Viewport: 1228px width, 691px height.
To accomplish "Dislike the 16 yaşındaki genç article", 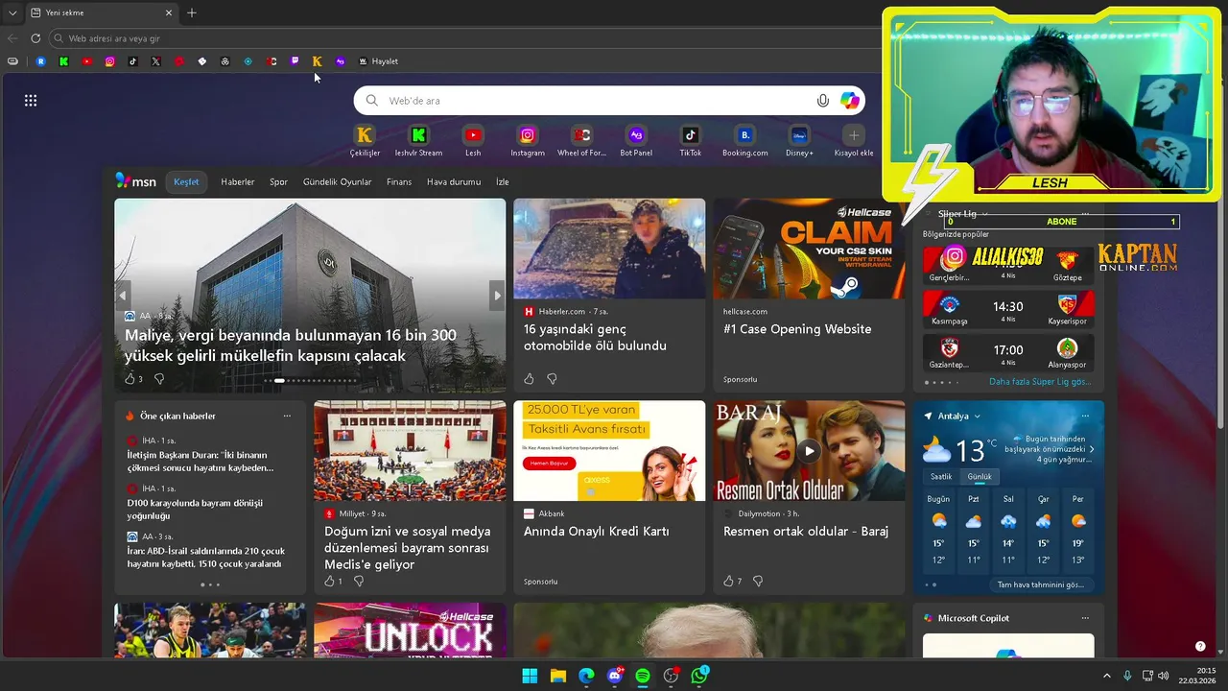I will tap(552, 379).
